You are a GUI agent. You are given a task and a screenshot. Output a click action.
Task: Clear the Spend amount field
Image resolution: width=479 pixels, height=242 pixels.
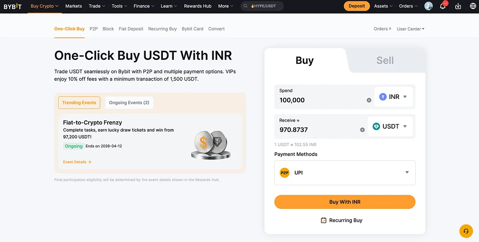coord(369,100)
